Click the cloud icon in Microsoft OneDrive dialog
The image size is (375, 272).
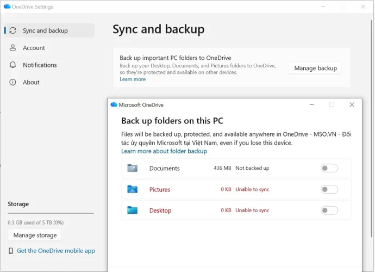114,104
